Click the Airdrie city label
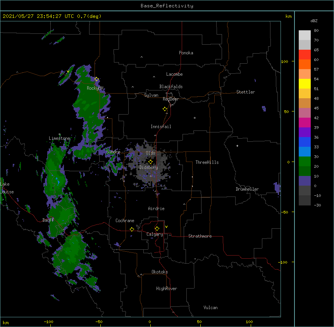Image resolution: width=334 pixels, height=327 pixels. [157, 209]
